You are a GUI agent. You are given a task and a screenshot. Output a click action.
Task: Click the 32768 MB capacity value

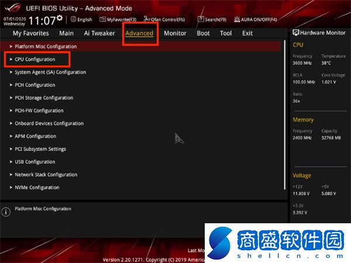tap(331, 138)
